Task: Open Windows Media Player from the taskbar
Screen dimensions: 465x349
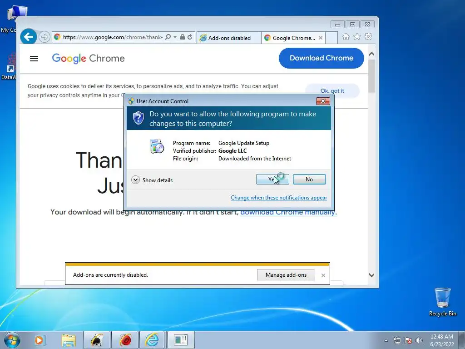Action: tap(39, 340)
